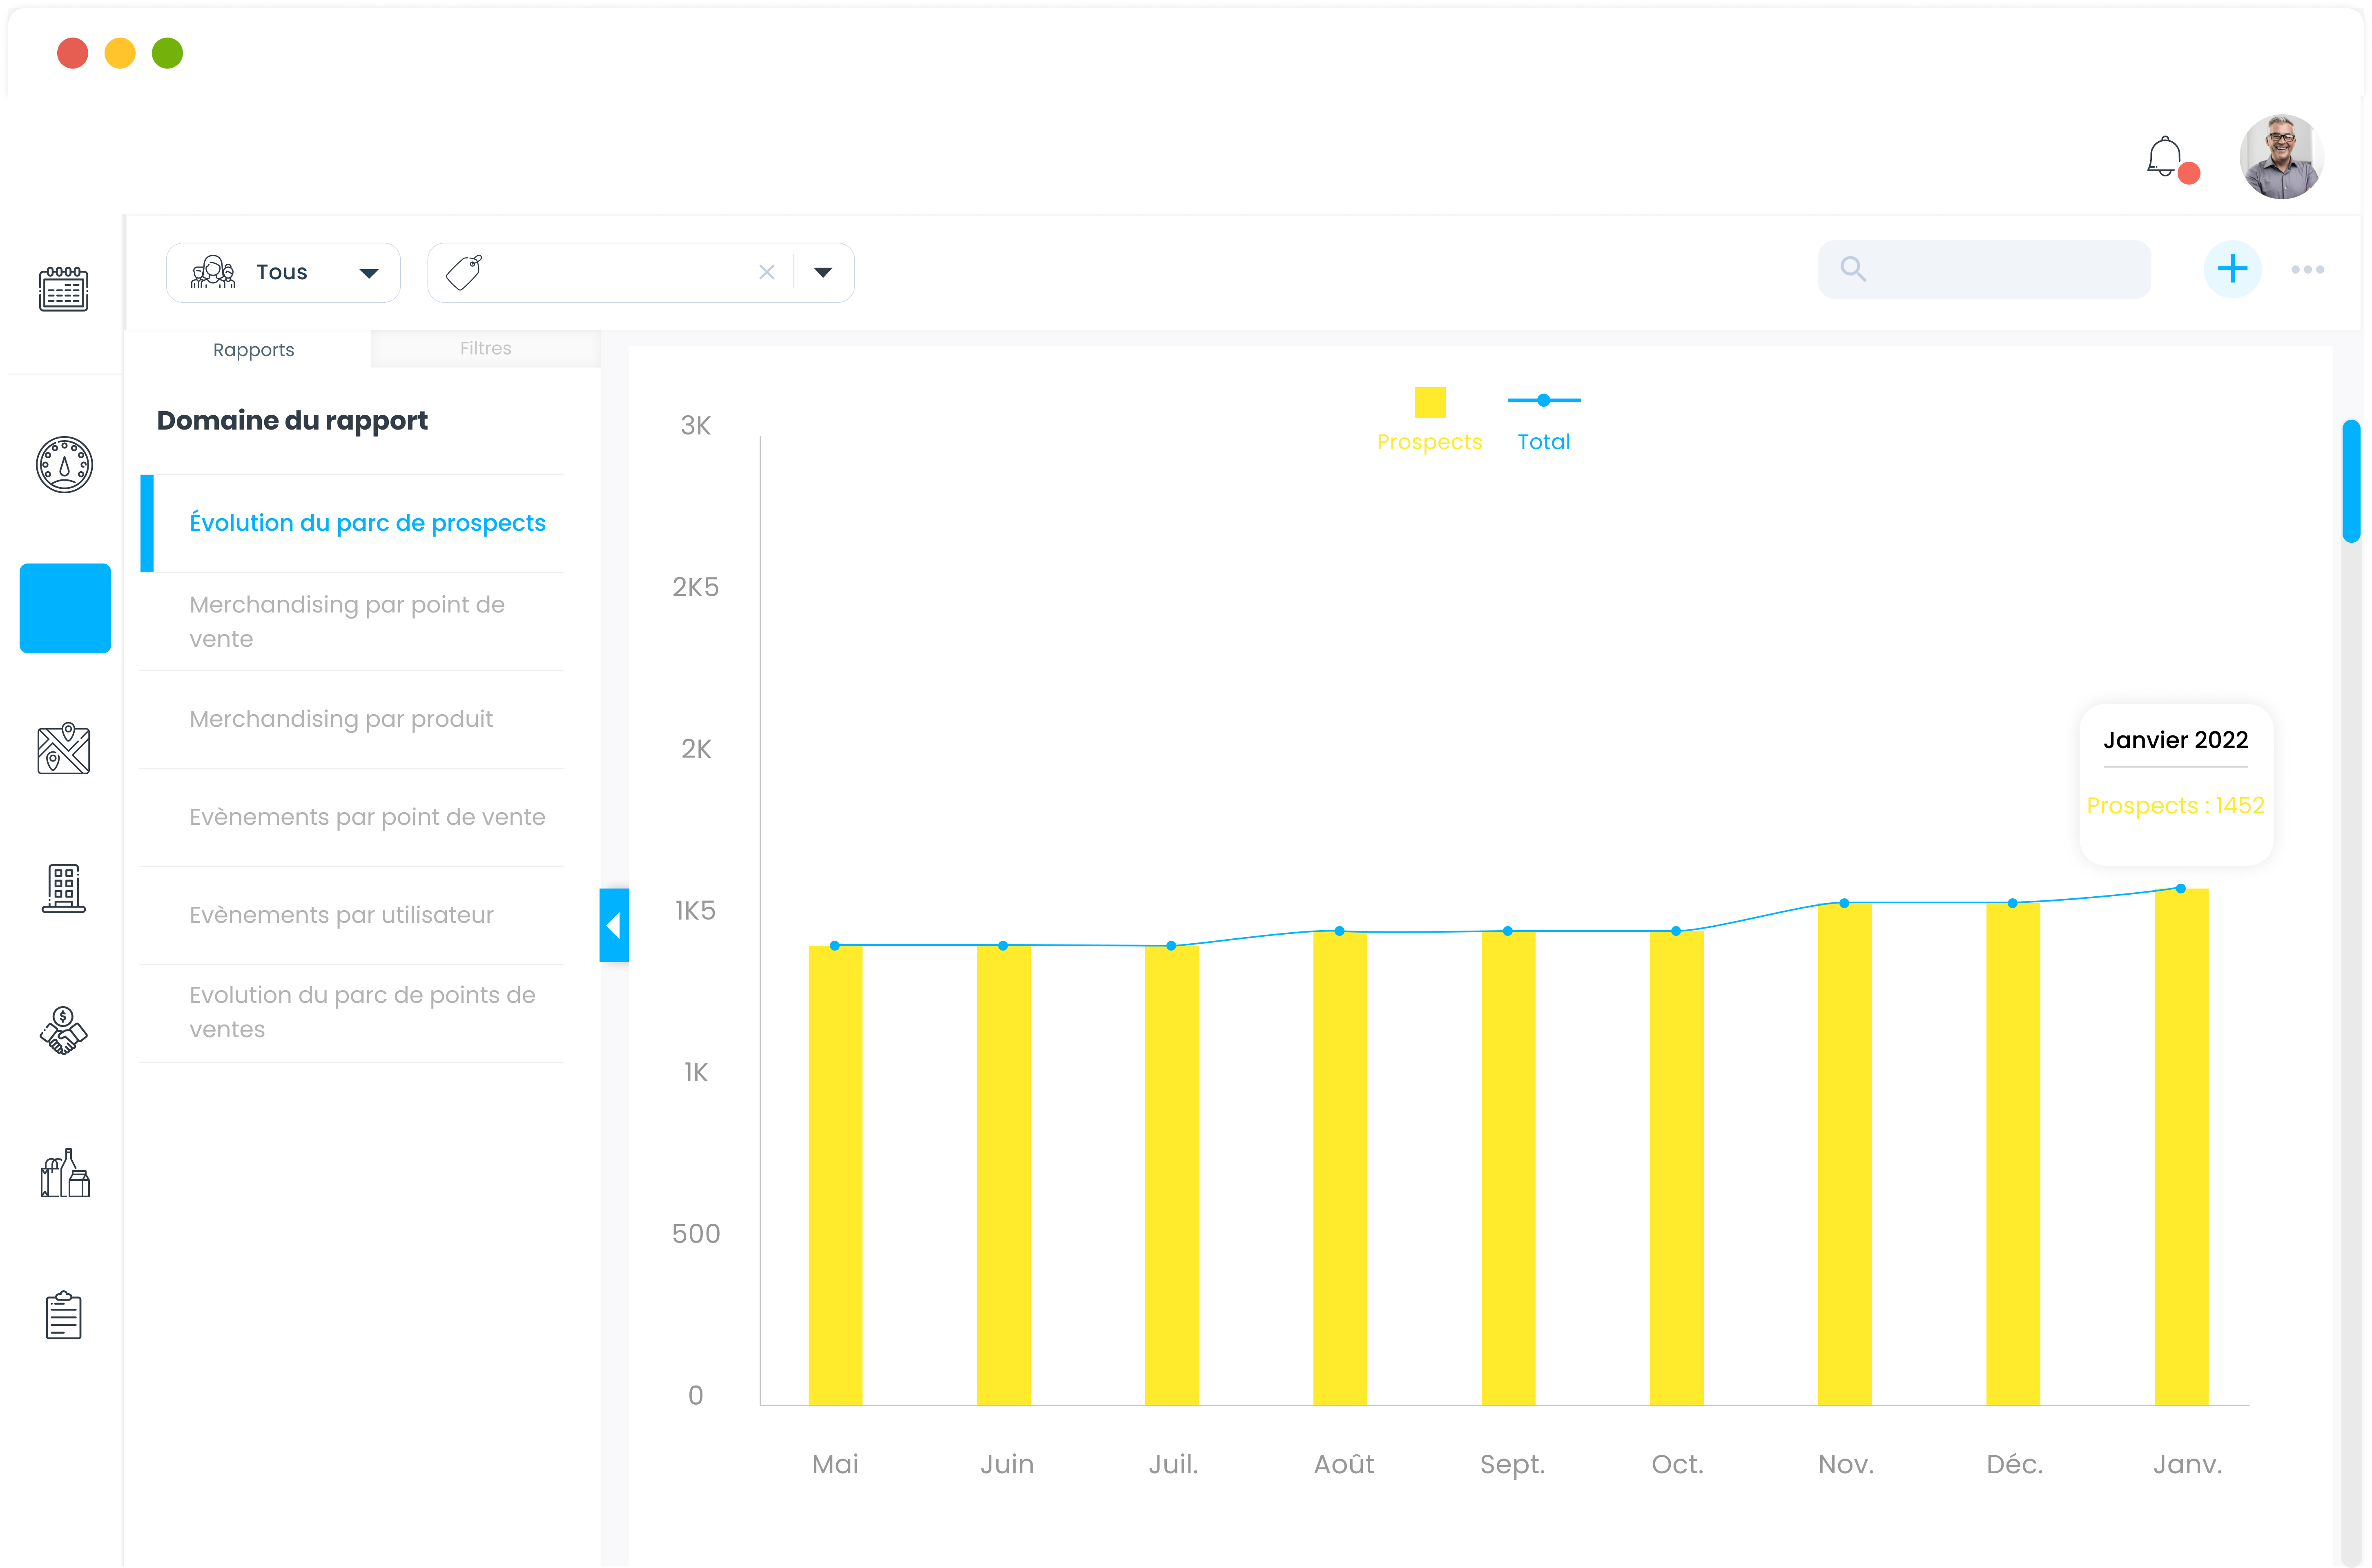Click the Sept. bar in chart
Viewport: 2372px width, 1568px height.
click(1508, 1168)
